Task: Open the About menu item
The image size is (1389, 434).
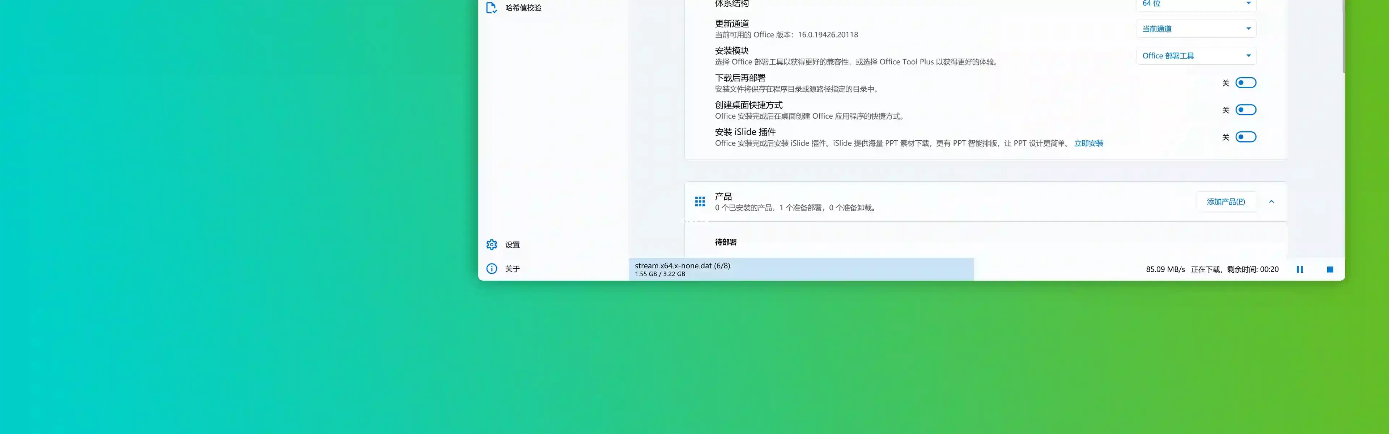Action: 512,268
